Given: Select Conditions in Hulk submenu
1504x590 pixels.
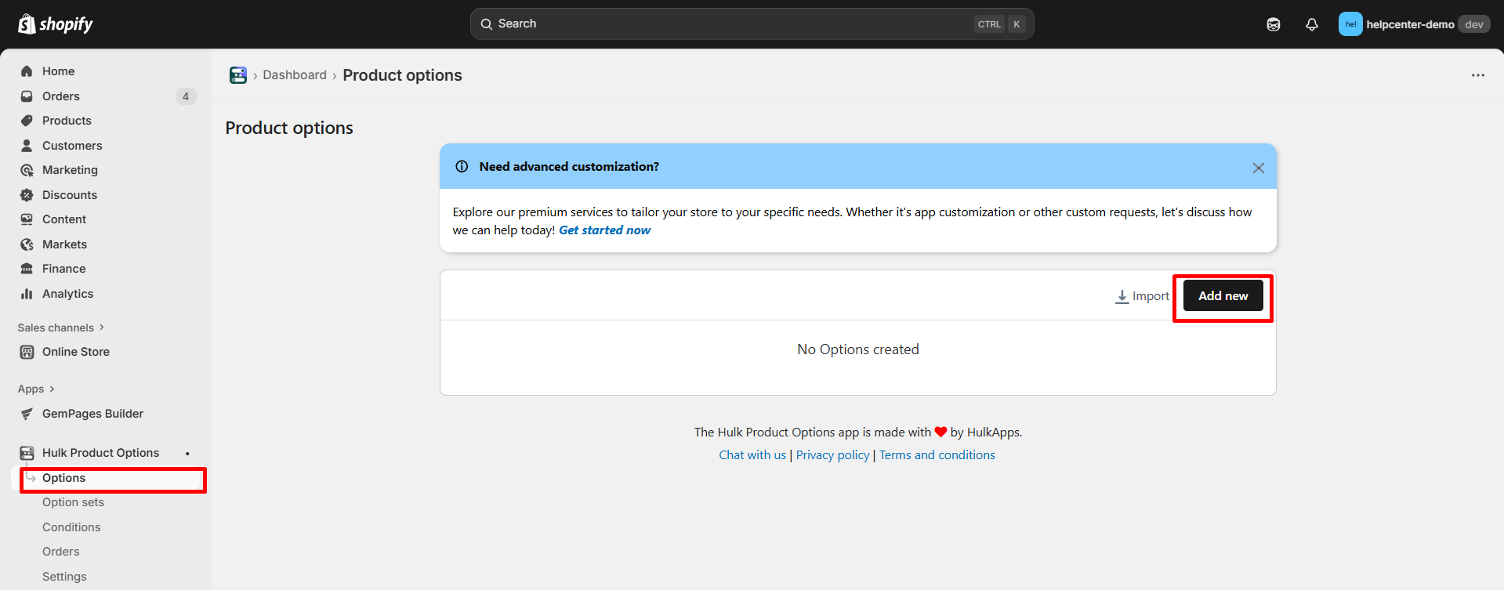Looking at the screenshot, I should click(71, 527).
